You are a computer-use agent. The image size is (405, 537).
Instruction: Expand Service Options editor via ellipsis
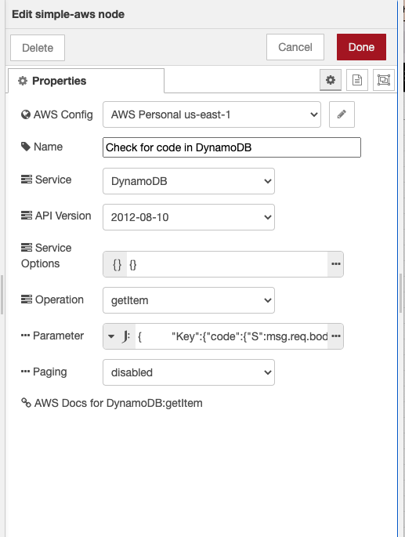point(336,264)
